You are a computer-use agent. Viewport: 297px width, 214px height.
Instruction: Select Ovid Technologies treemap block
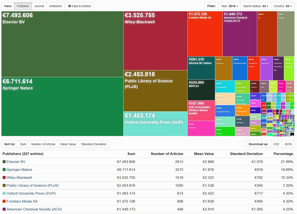201,110
